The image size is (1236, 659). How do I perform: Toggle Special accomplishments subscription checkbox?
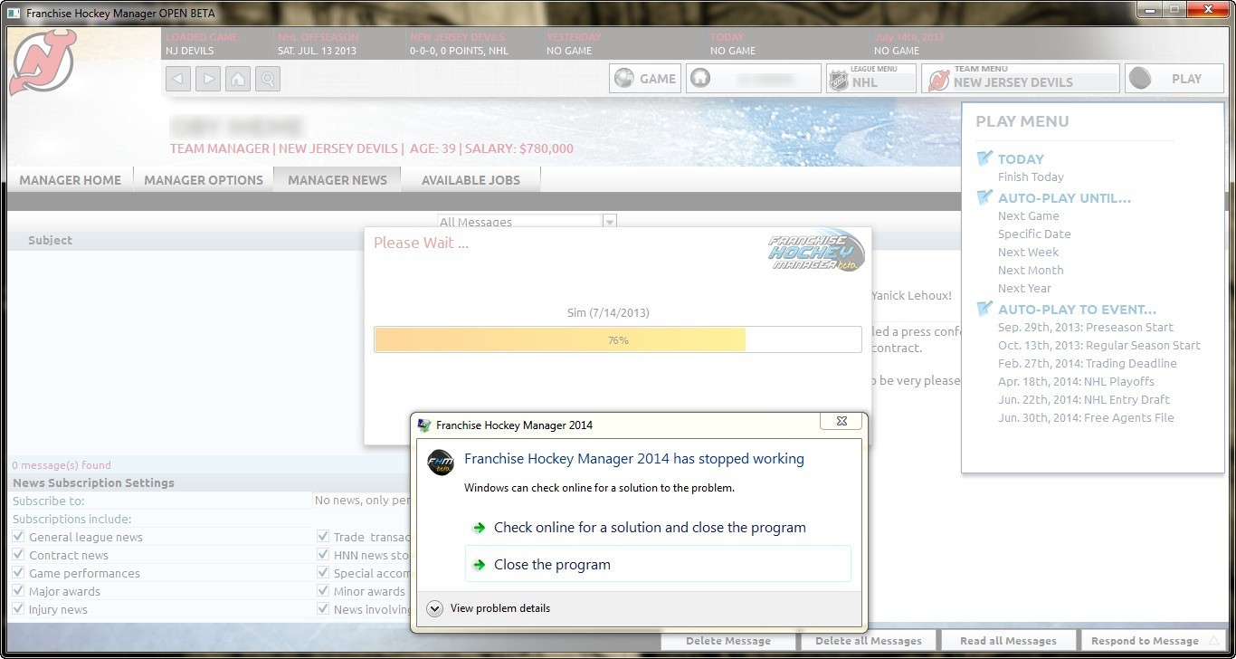323,573
